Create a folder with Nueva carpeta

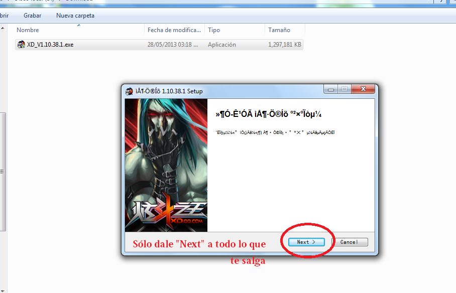tap(75, 16)
